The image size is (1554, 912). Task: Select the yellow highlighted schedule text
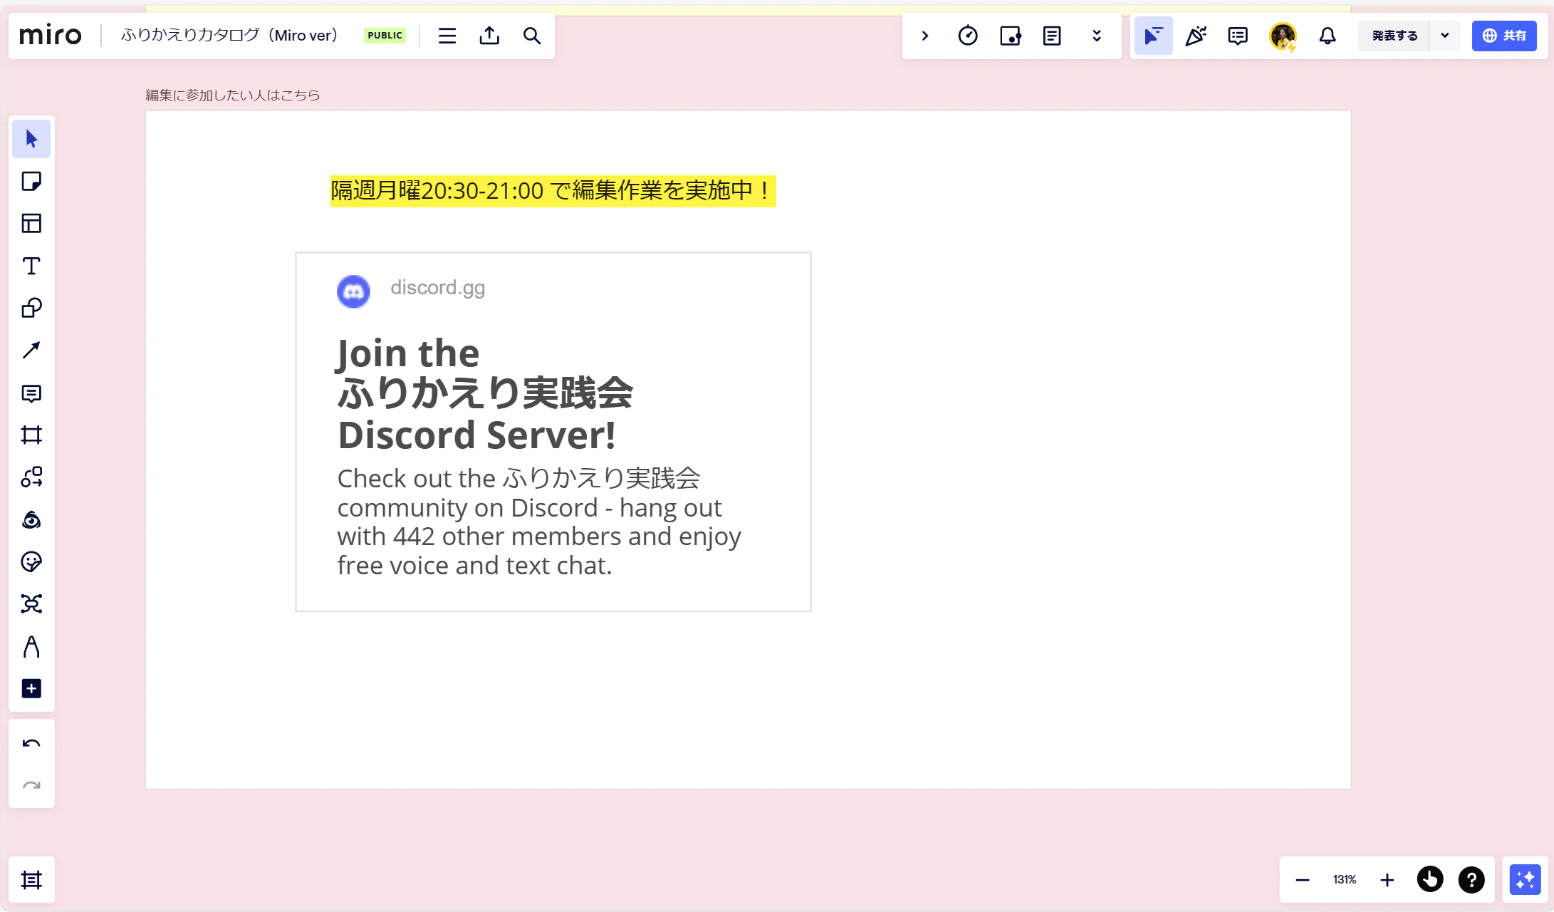click(553, 191)
